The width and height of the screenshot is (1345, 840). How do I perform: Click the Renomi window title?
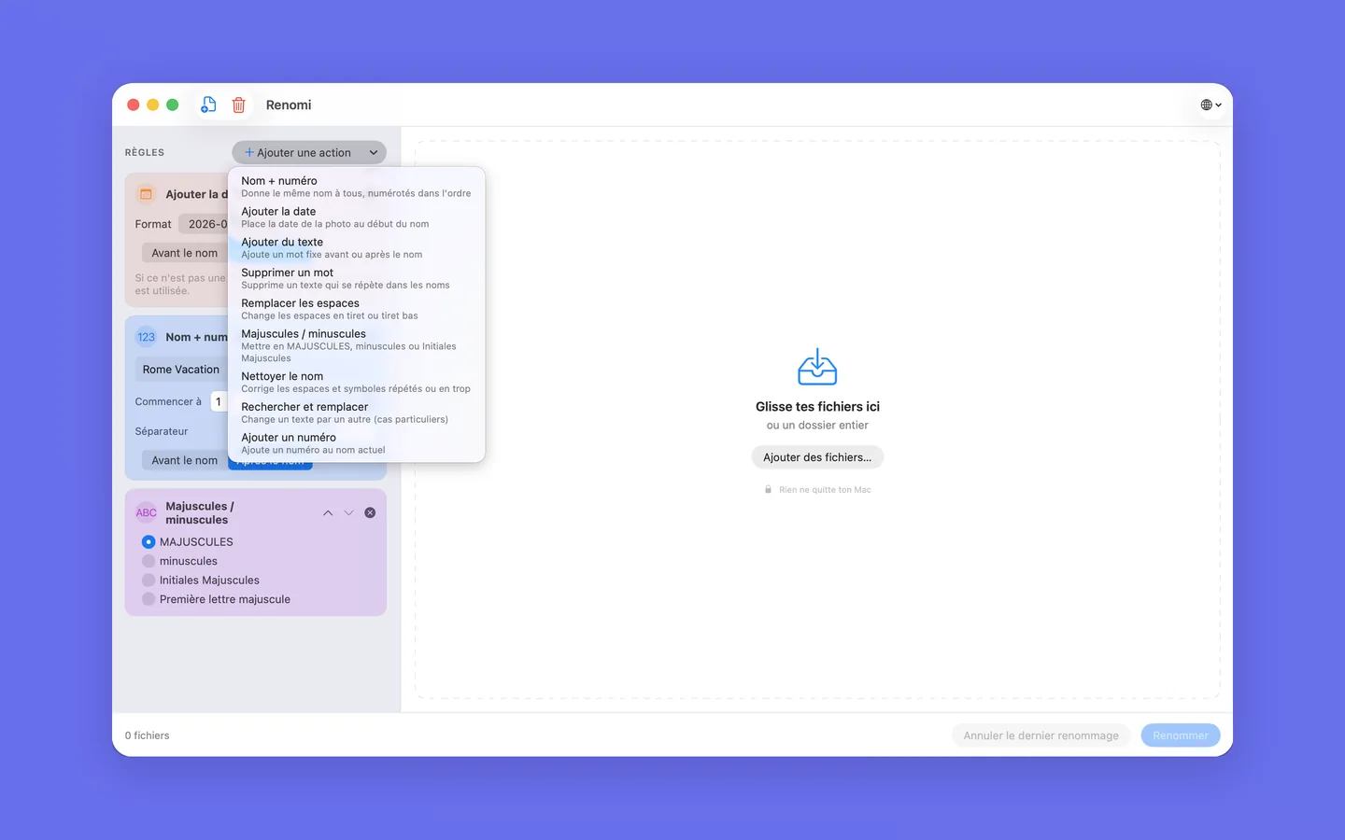pos(289,105)
